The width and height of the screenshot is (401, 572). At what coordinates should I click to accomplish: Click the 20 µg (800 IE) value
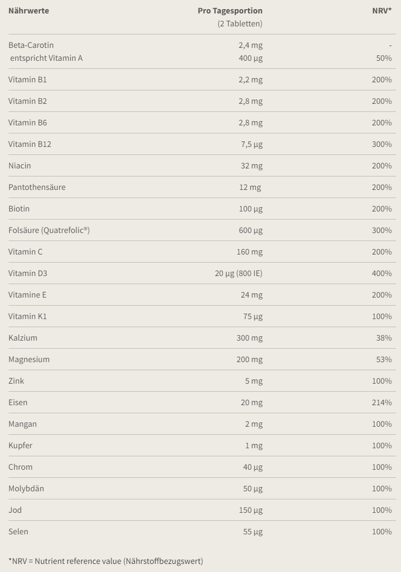tap(238, 273)
